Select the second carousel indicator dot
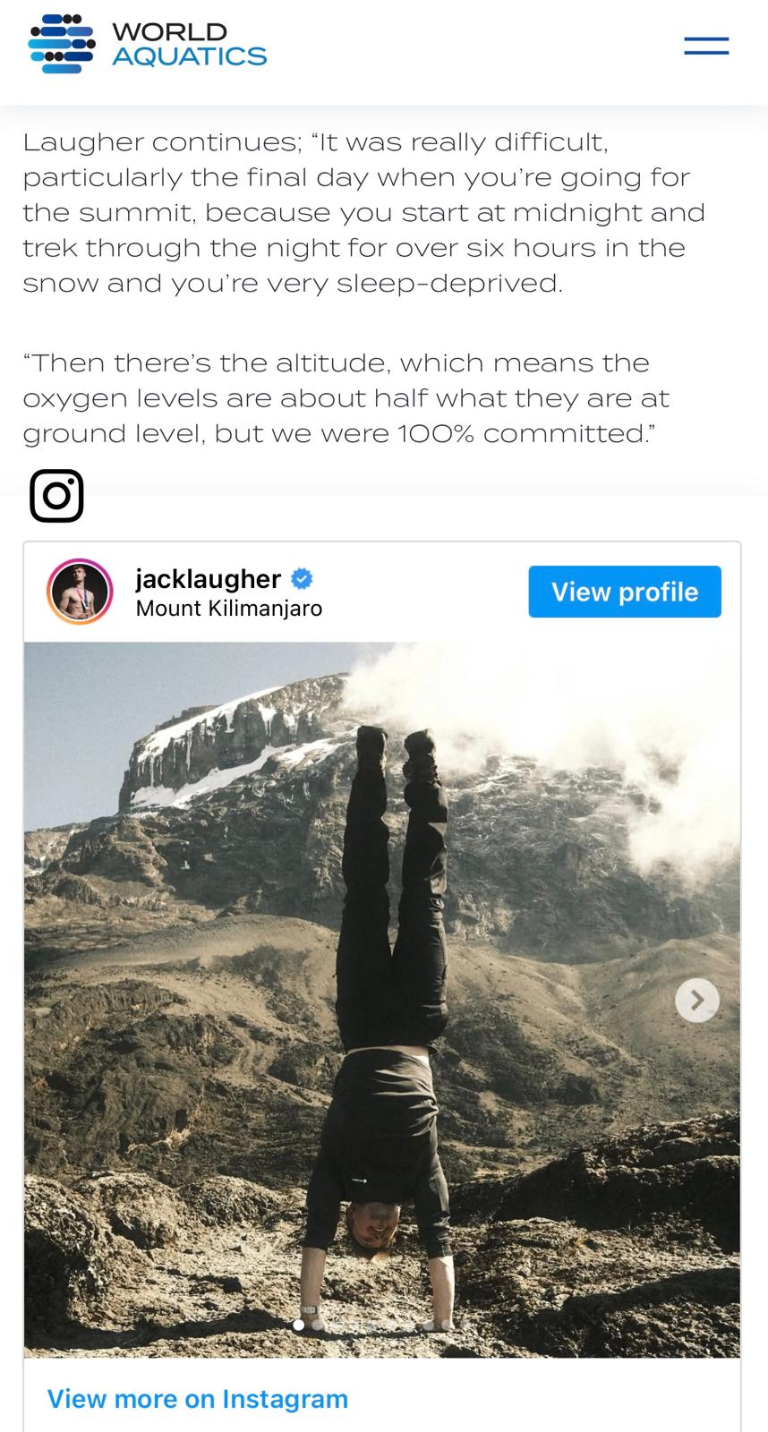Screen dimensions: 768x1432 tap(318, 1325)
